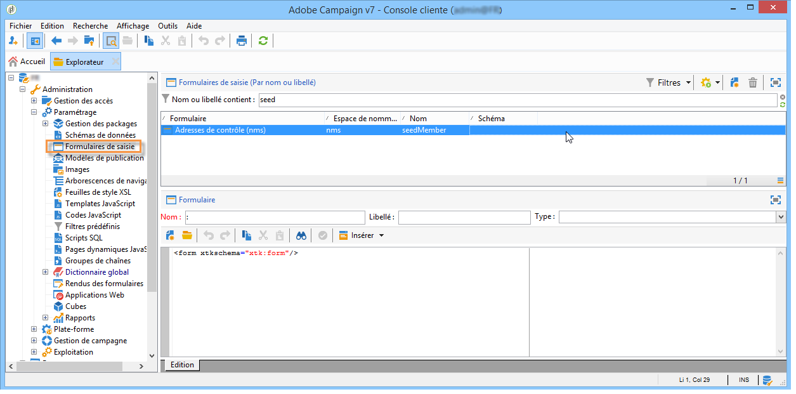Sort by the Nom column header

point(434,119)
